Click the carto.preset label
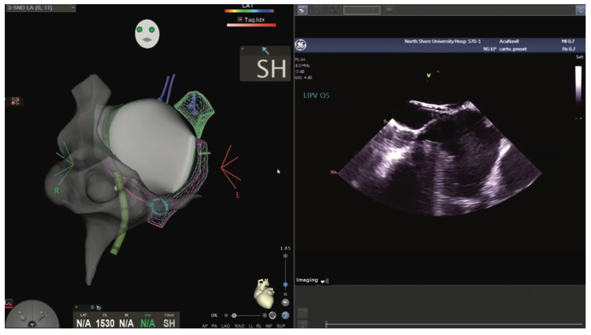Viewport: 591px width, 335px height. [513, 49]
